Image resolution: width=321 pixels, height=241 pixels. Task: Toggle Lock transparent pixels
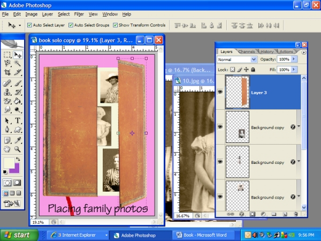tap(232, 70)
